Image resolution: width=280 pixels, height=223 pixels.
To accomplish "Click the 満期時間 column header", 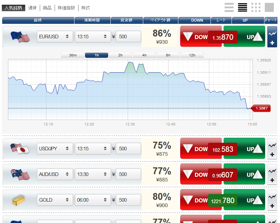I will click(92, 20).
